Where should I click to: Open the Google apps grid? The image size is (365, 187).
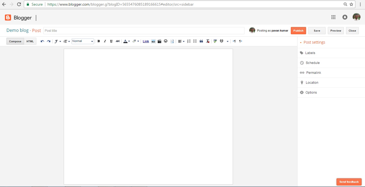(333, 17)
